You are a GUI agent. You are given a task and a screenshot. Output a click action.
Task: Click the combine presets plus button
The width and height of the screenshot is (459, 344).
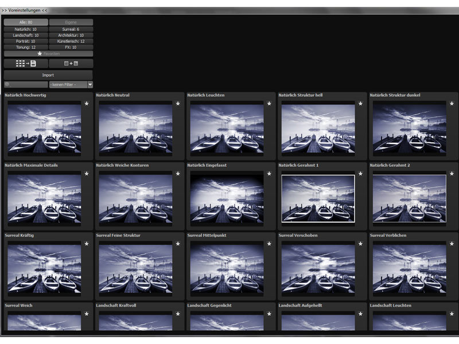[71, 64]
